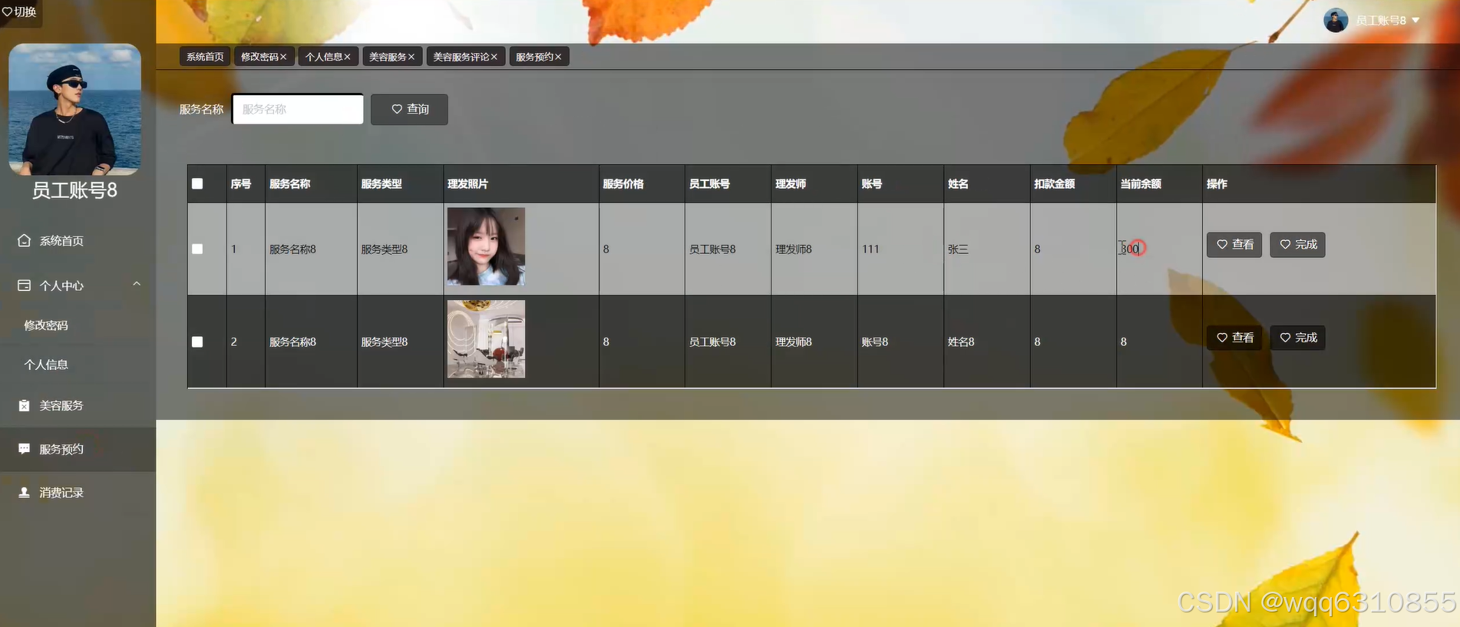1460x627 pixels.
Task: Click 完成 button for 姓名8 row
Action: 1297,338
